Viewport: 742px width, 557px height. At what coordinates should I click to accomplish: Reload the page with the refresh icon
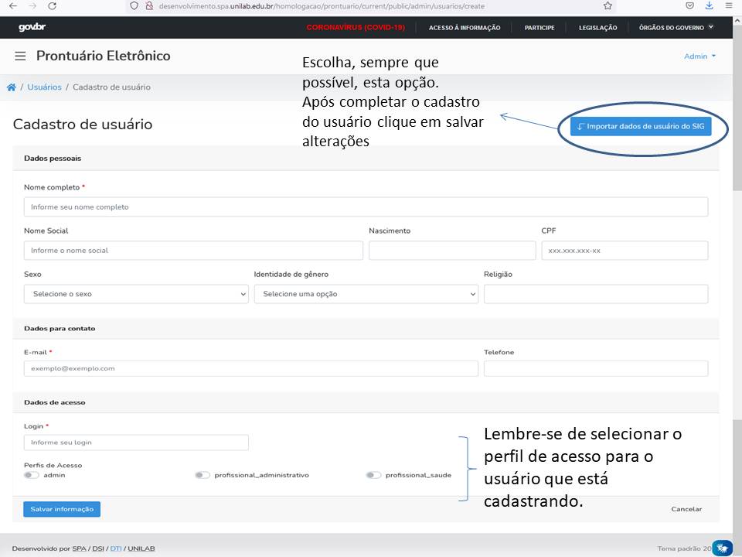tap(52, 5)
